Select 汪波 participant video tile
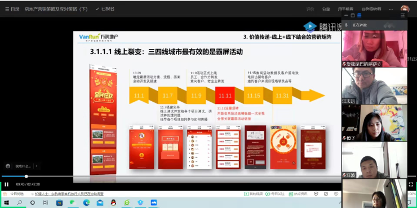Screen dimensions: 417x208 pyautogui.click(x=374, y=160)
